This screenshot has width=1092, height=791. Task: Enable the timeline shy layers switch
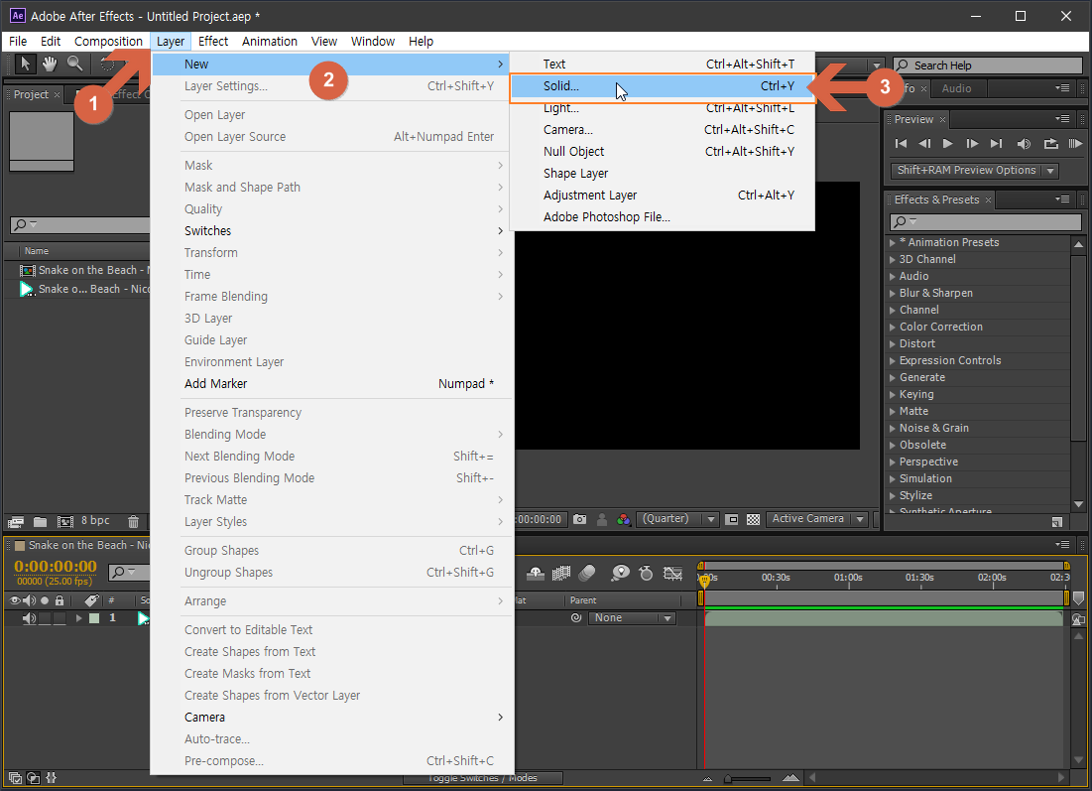pos(536,574)
